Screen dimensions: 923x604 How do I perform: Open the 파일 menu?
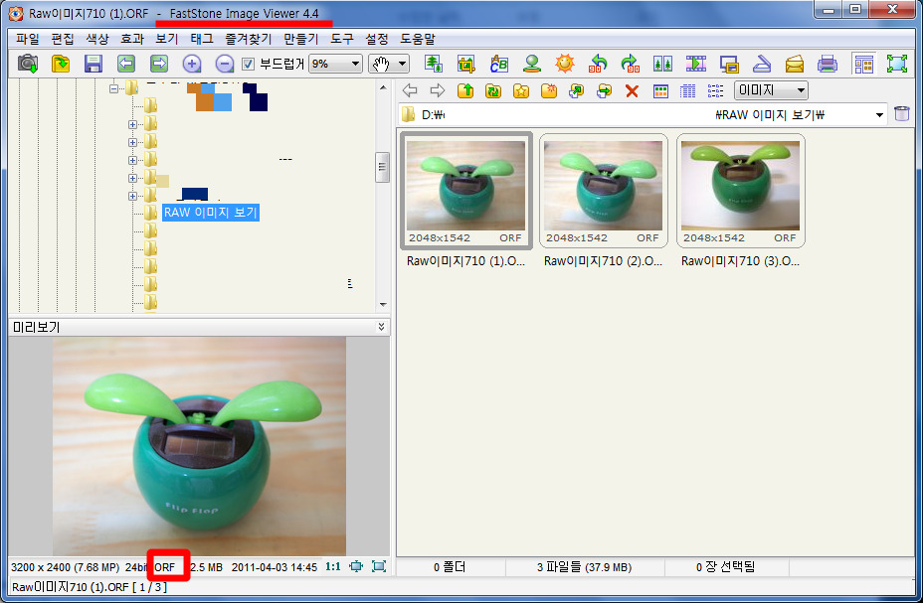tap(28, 39)
